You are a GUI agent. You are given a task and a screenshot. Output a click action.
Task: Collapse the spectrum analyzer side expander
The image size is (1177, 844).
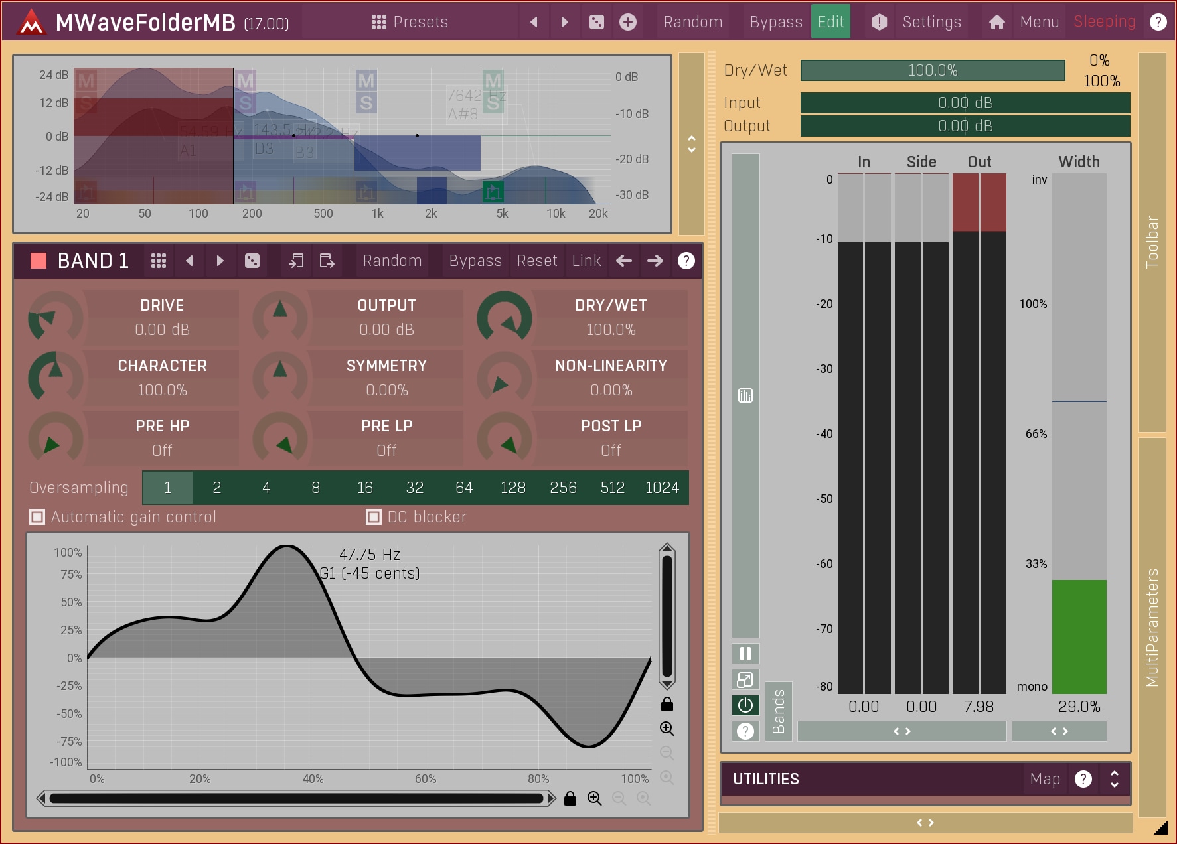(x=692, y=144)
